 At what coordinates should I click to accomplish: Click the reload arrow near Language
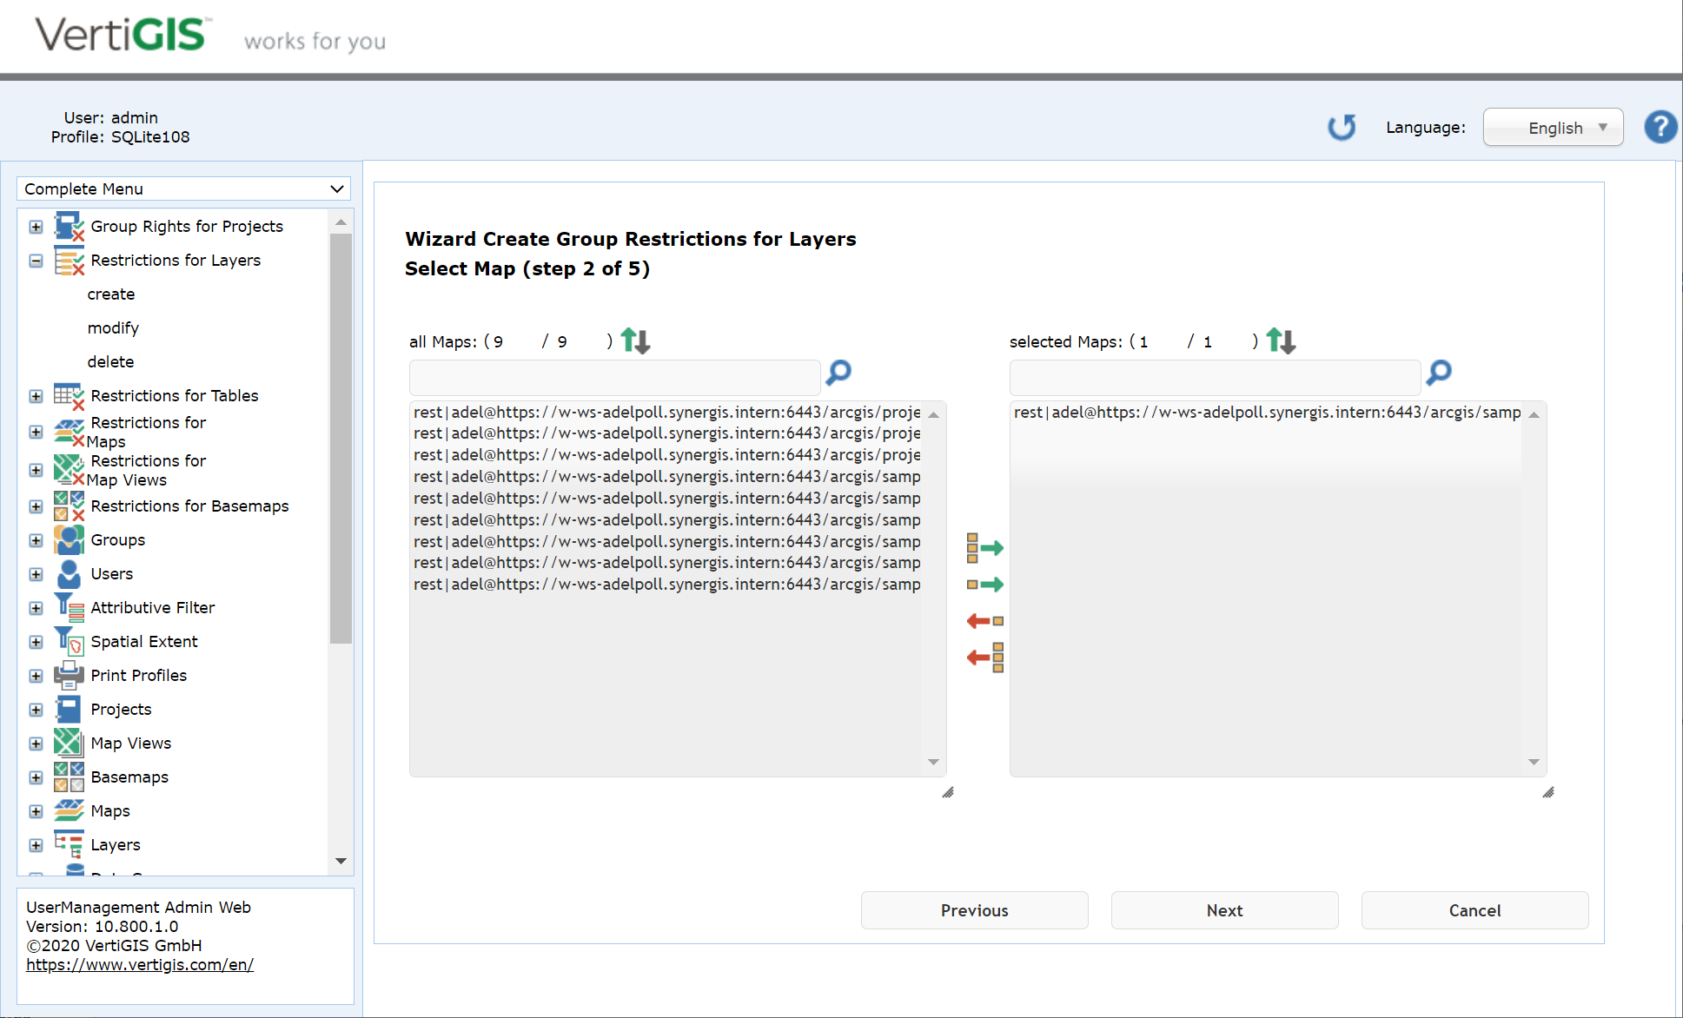coord(1342,127)
